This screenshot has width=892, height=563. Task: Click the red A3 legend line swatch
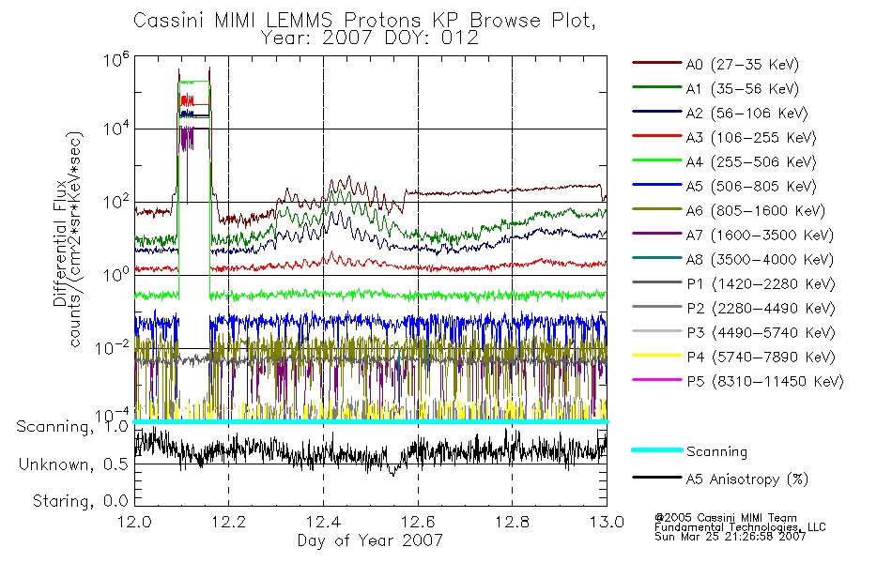[x=656, y=136]
